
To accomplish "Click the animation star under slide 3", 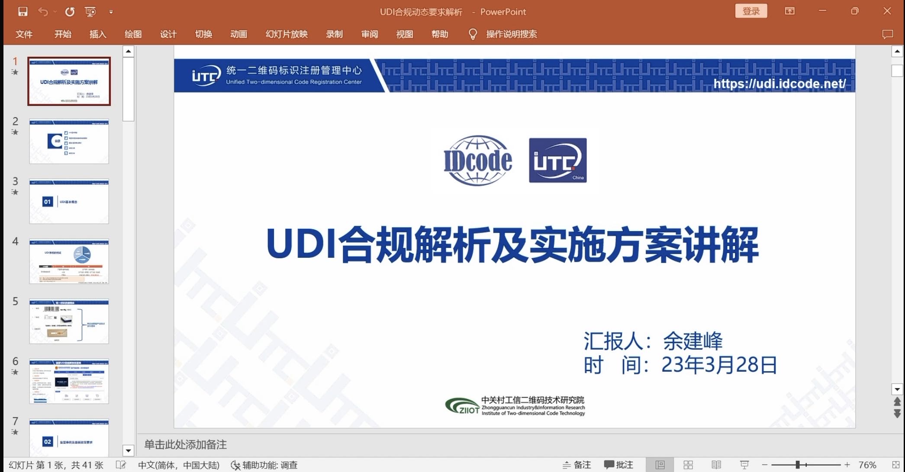I will tap(15, 192).
